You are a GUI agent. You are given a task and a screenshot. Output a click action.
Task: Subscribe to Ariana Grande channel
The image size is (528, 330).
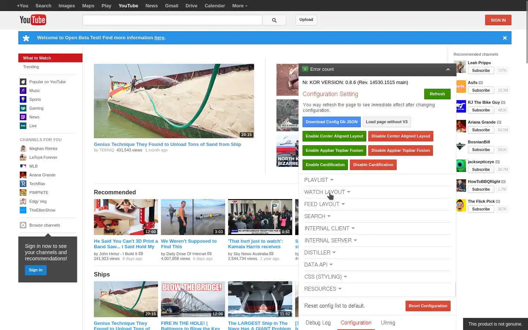[x=481, y=130]
